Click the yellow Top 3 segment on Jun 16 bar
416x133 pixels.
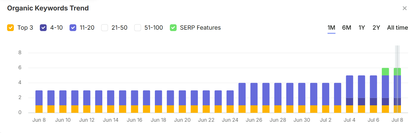tap(135, 109)
